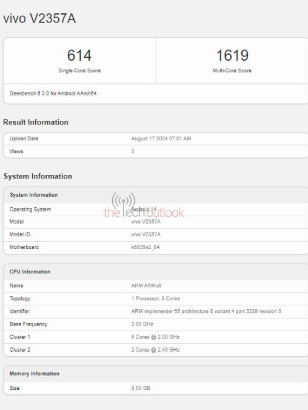
Task: Click the Single-Core Score label
Action: click(x=79, y=70)
